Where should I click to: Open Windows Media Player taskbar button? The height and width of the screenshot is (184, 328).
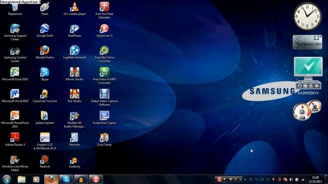point(36,179)
